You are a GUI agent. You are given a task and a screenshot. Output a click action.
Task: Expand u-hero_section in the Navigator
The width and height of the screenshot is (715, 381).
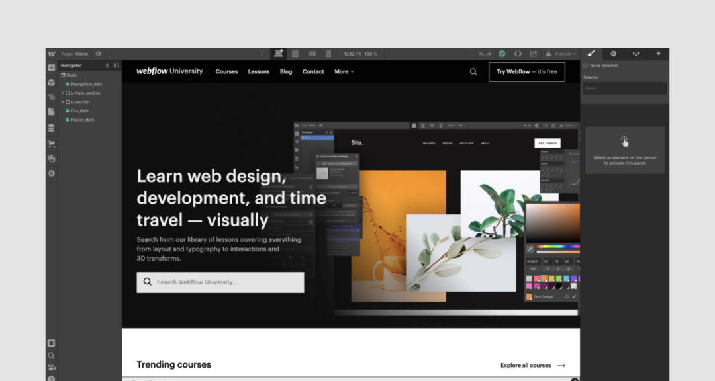[62, 93]
